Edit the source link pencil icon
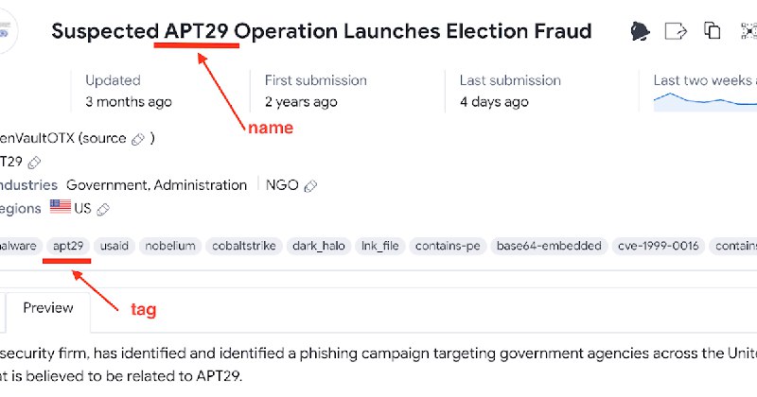 pos(138,139)
